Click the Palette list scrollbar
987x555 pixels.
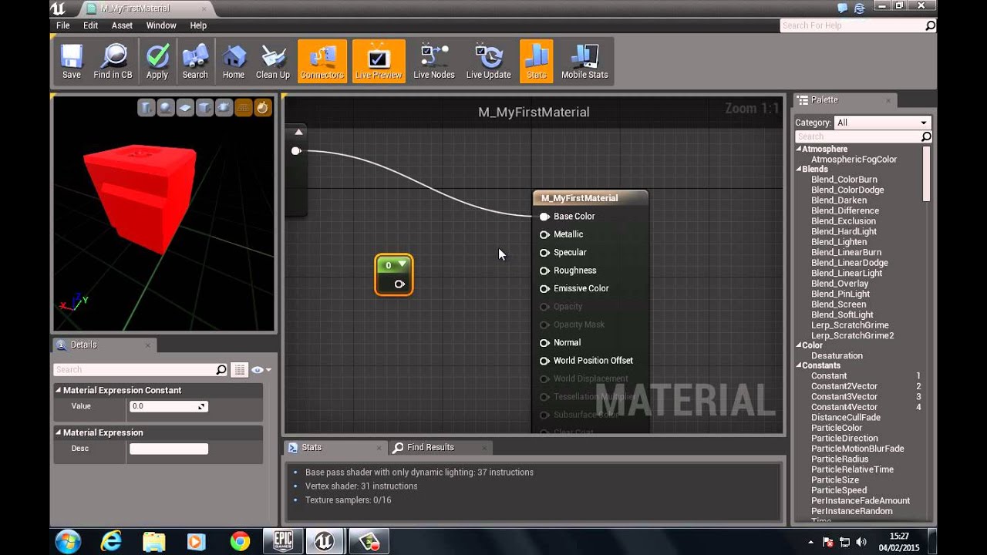pos(927,173)
